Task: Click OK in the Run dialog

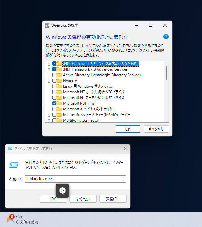Action: tap(53, 199)
